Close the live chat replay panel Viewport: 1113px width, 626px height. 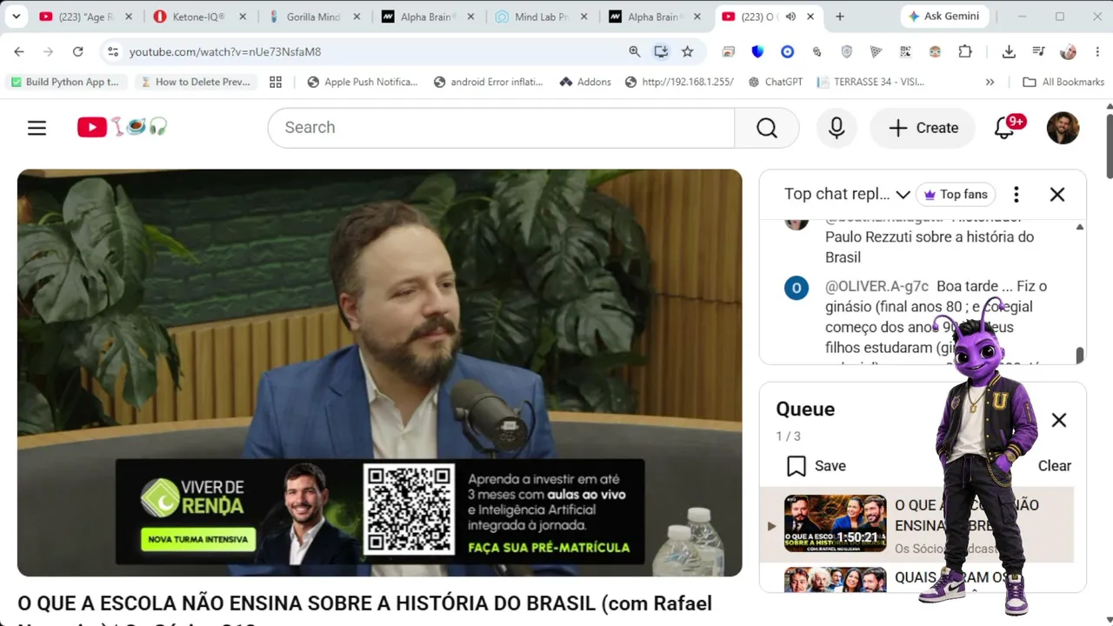1057,195
